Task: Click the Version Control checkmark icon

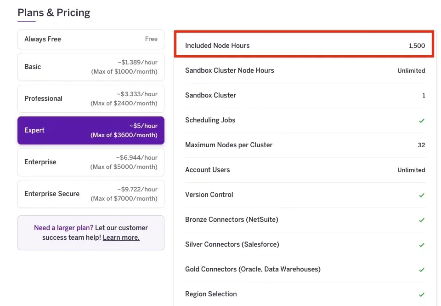Action: (422, 195)
